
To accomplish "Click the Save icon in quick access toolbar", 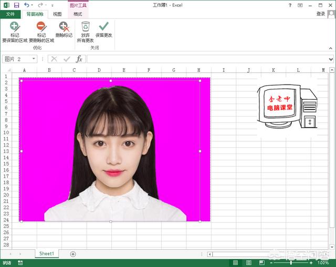I will pyautogui.click(x=16, y=5).
